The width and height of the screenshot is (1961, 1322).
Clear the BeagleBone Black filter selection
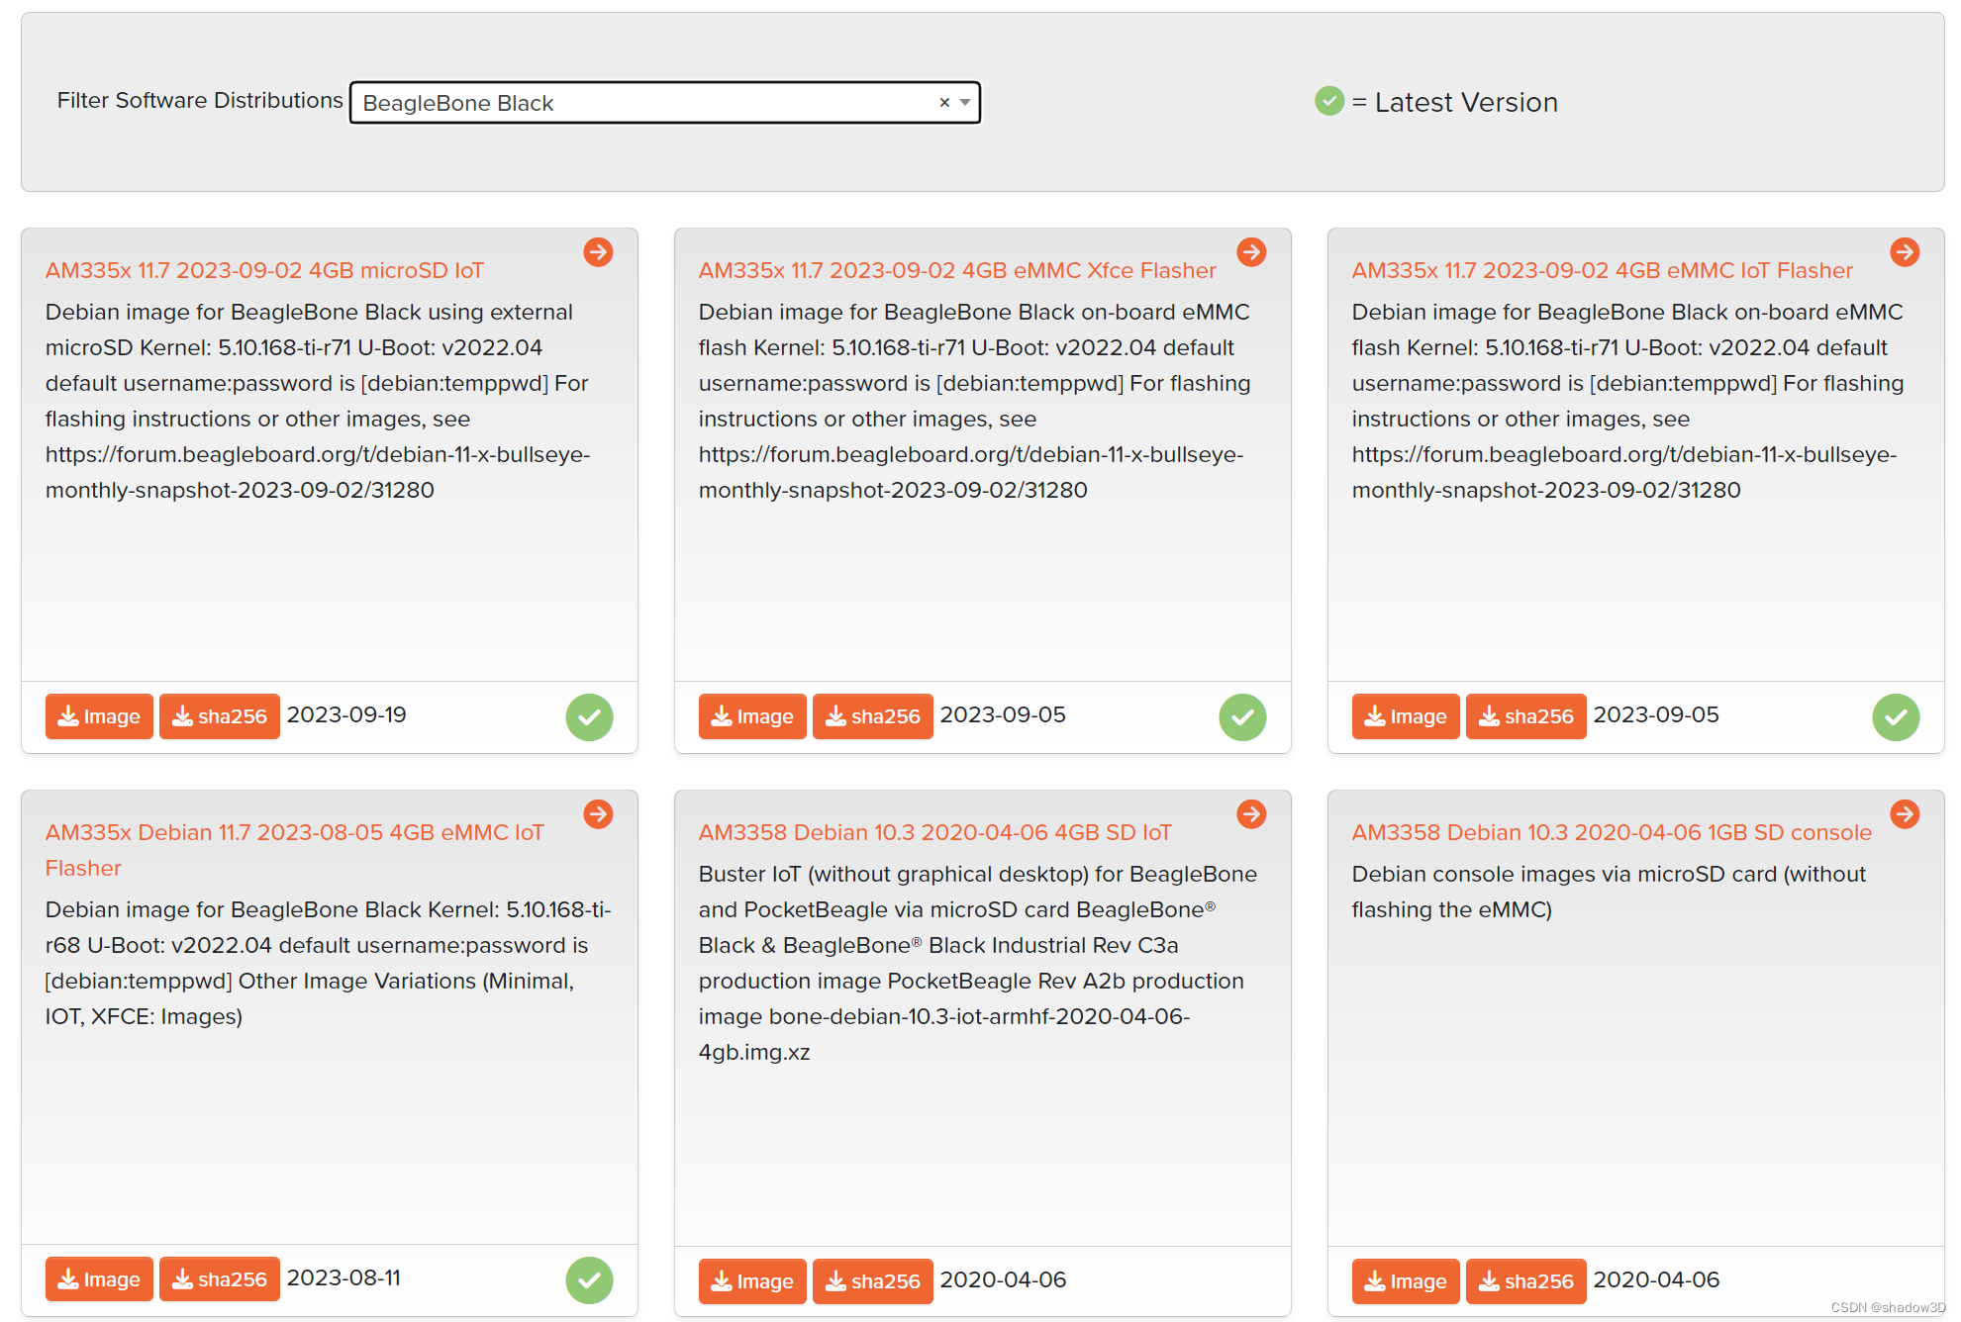pos(944,102)
